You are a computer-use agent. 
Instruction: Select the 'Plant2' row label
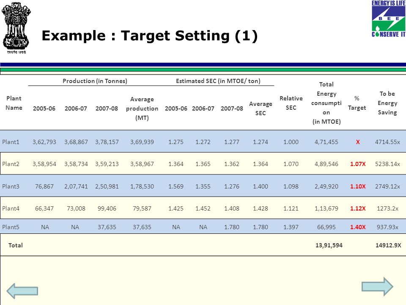point(11,164)
